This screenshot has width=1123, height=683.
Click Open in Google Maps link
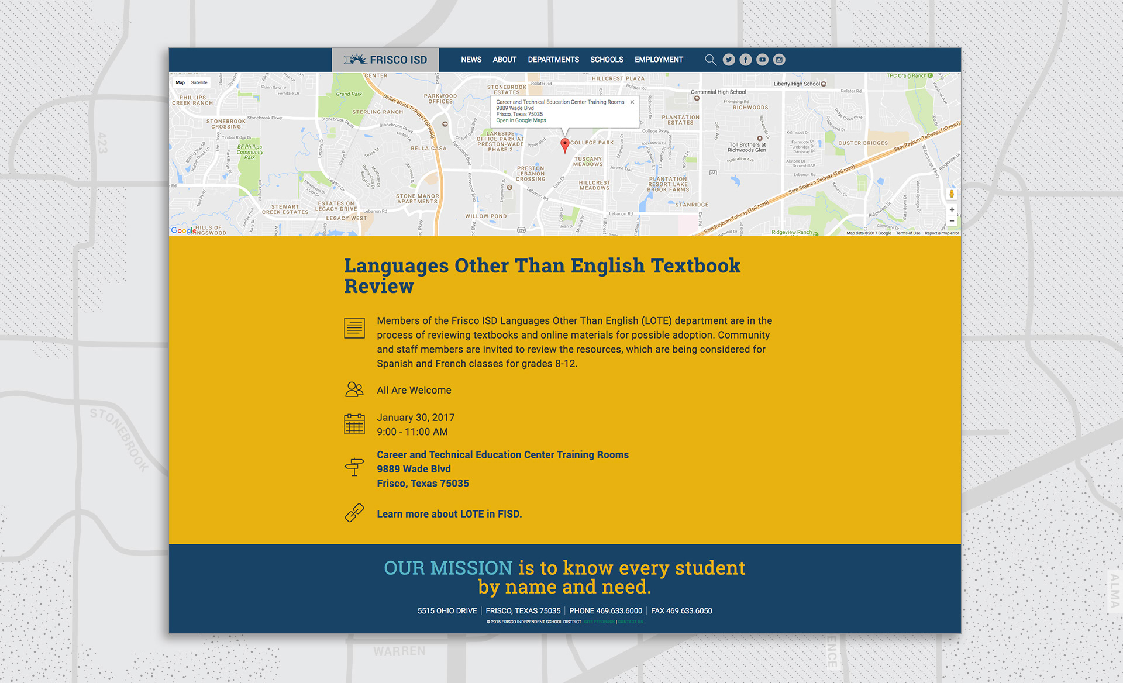521,120
